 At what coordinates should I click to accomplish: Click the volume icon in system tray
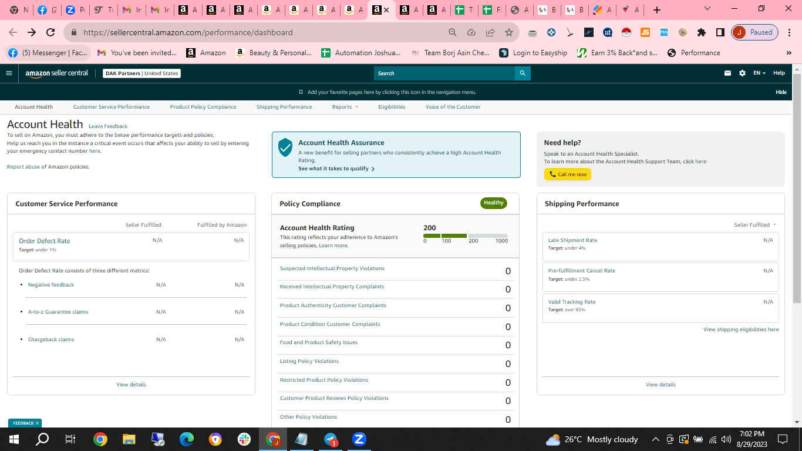(726, 439)
